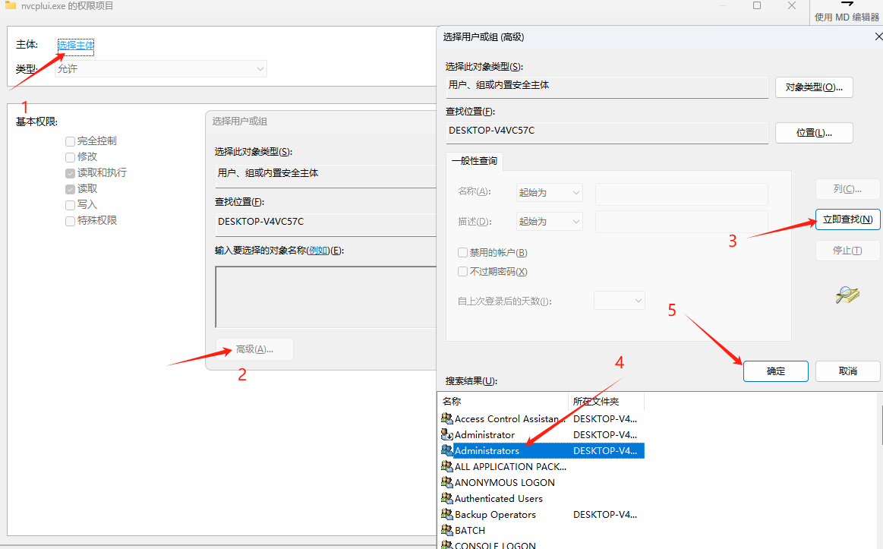
Task: Click the 确定 button
Action: pos(775,371)
